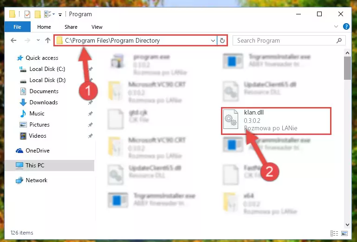Click the Properties checkmark icon in title bar
The image size is (357, 242).
coord(27,14)
